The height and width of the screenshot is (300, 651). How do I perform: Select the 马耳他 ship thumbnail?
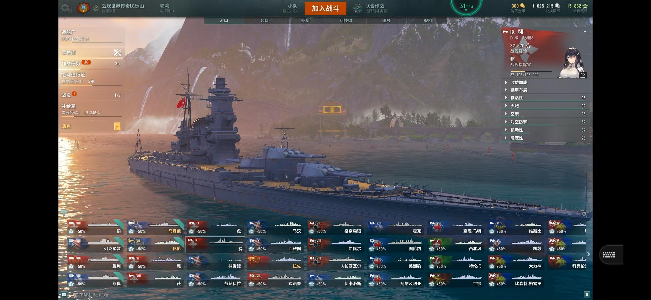pos(155,227)
